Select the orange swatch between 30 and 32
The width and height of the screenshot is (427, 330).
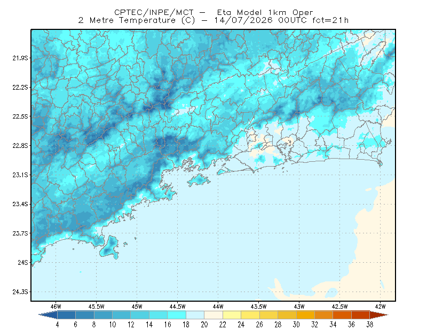click(x=305, y=315)
